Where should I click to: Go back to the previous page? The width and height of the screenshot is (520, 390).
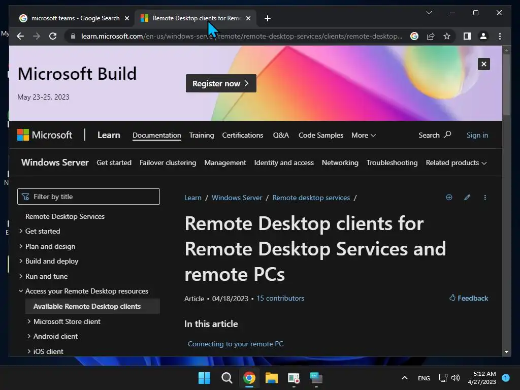pos(20,36)
